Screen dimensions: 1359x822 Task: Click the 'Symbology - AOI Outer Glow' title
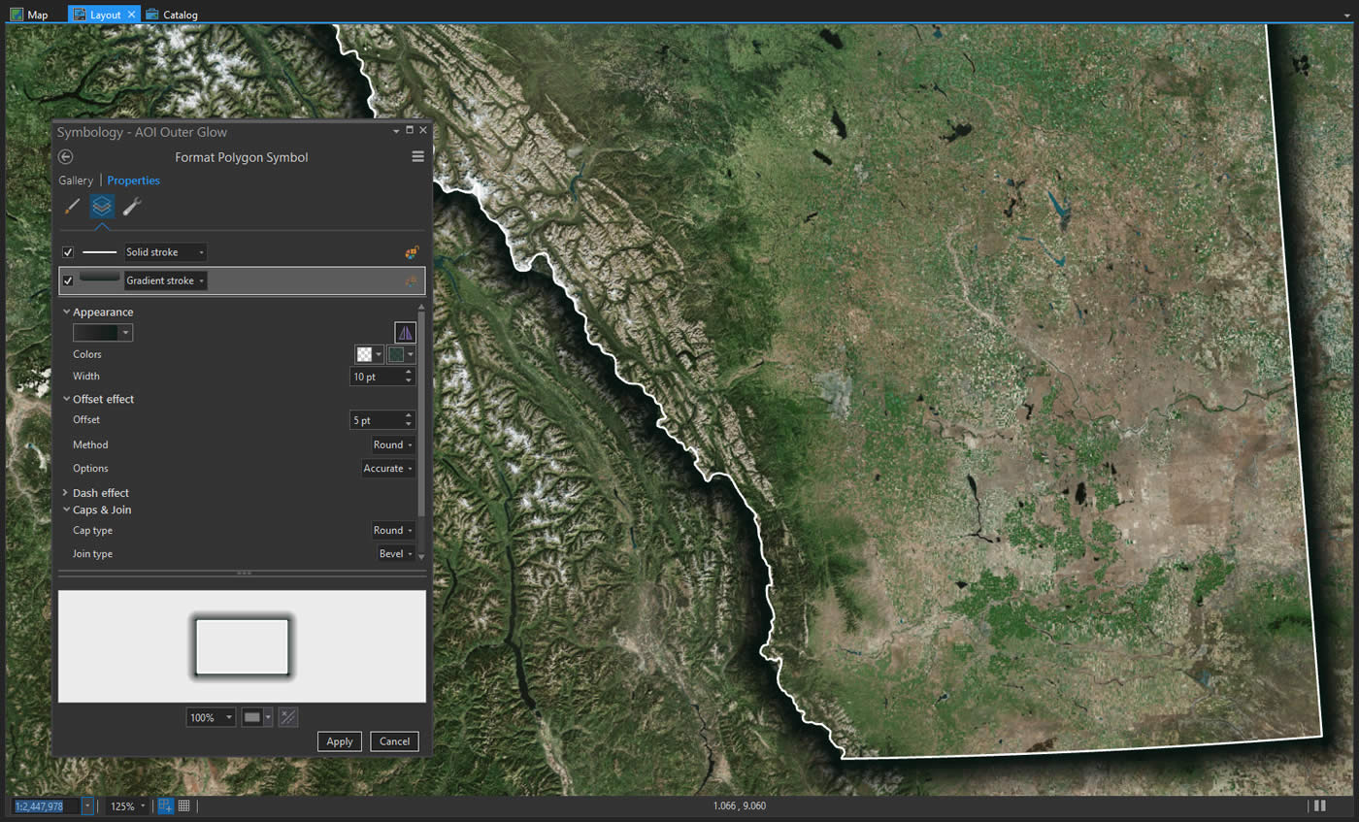tap(142, 132)
